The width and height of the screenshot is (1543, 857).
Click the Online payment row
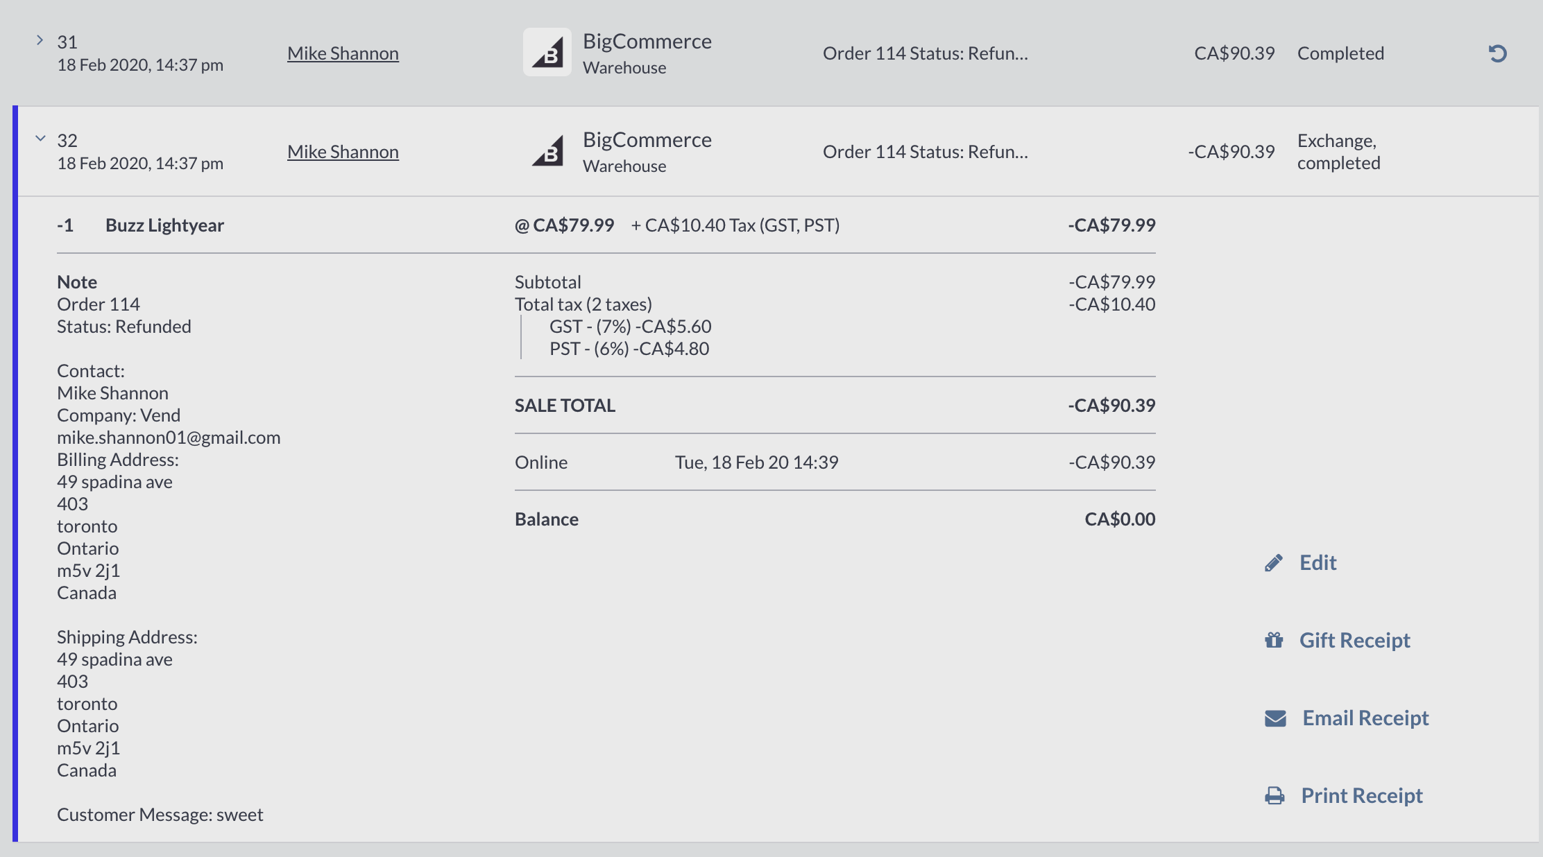(835, 462)
